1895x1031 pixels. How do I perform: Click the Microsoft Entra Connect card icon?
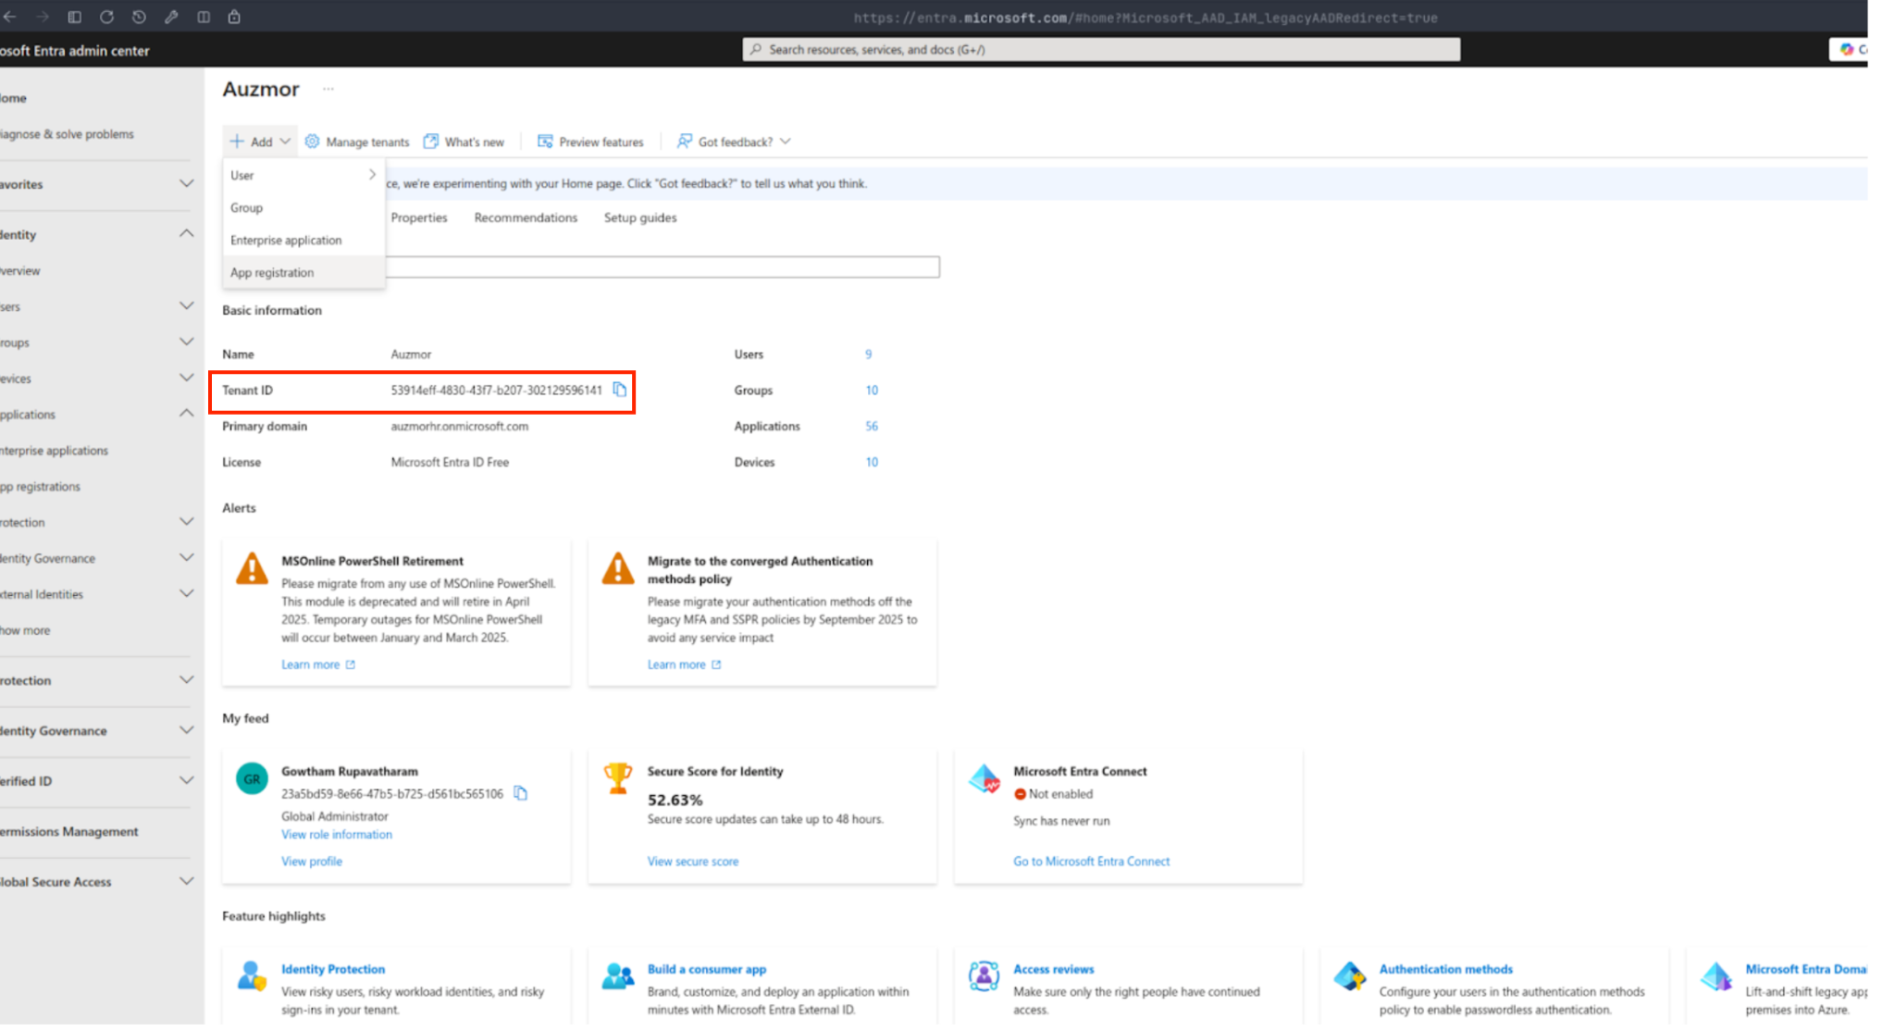(984, 778)
